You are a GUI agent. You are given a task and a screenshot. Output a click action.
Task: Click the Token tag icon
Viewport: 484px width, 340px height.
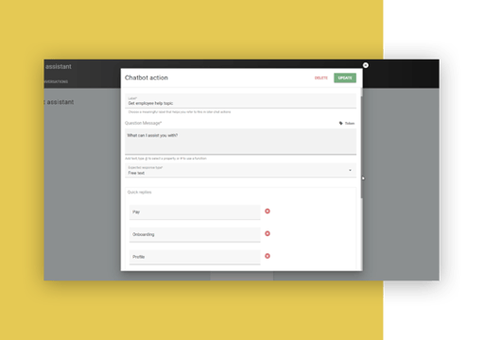point(340,123)
